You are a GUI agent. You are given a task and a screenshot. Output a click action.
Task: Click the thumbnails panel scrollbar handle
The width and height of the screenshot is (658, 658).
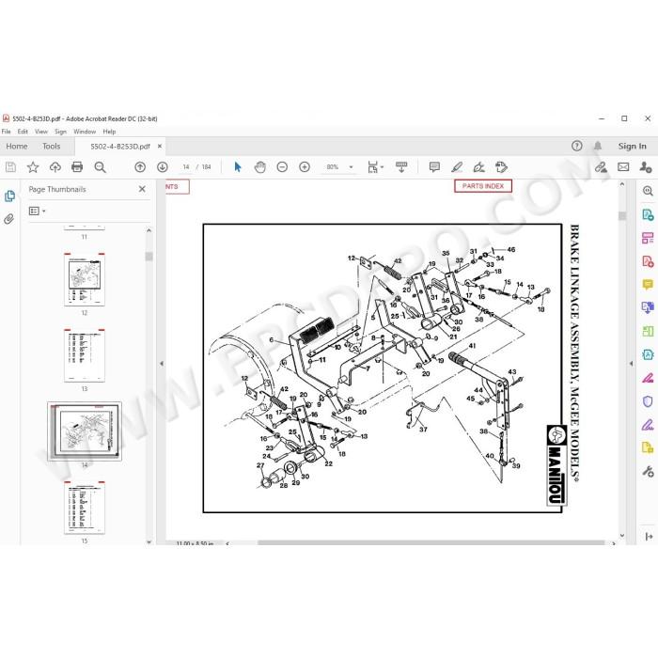click(149, 256)
